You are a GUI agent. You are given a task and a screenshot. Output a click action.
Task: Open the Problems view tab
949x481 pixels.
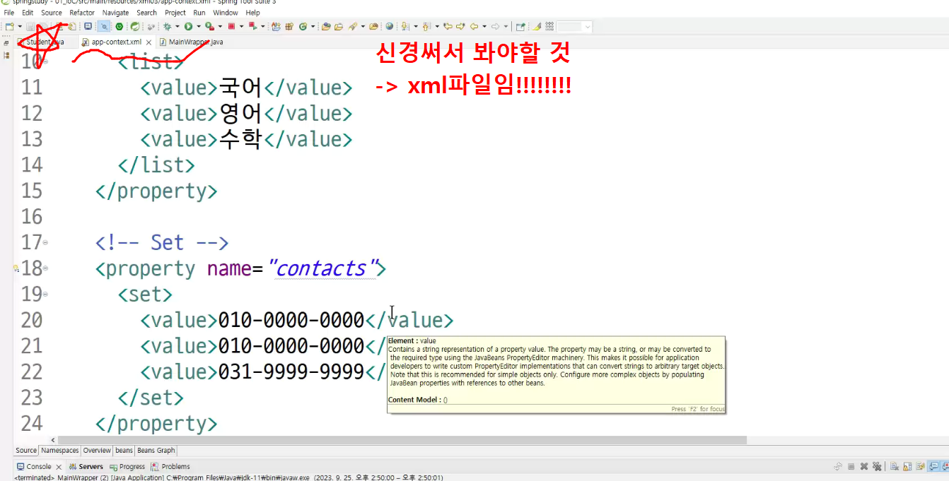click(x=170, y=466)
